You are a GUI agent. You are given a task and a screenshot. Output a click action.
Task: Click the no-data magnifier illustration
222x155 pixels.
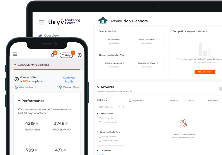[x=184, y=122]
